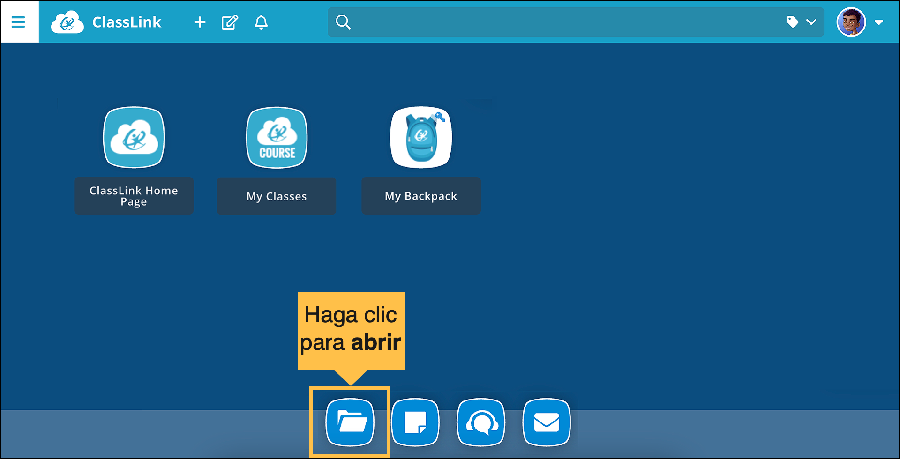Open notifications bell
The height and width of the screenshot is (459, 900).
click(x=261, y=22)
